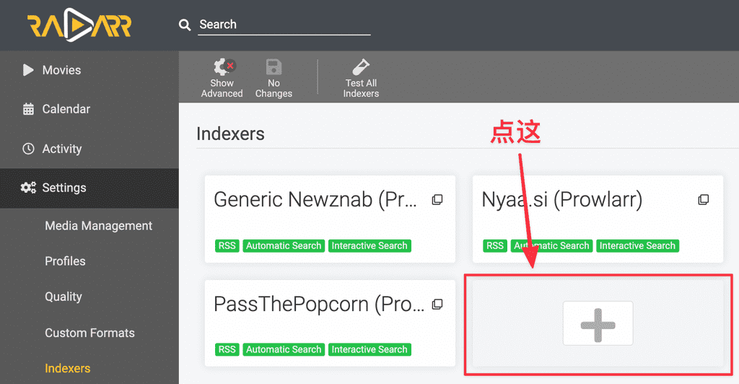The width and height of the screenshot is (739, 384).
Task: Click the Radarr logo
Action: 79,25
